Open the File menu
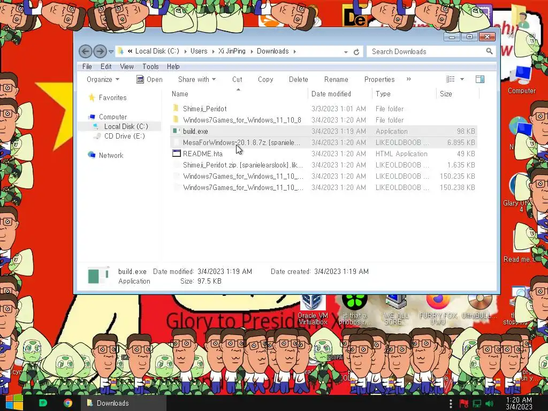Image resolution: width=548 pixels, height=411 pixels. [x=87, y=66]
